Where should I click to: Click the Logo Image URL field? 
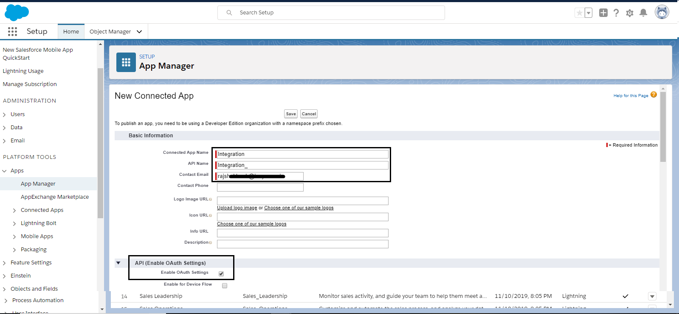click(x=303, y=201)
